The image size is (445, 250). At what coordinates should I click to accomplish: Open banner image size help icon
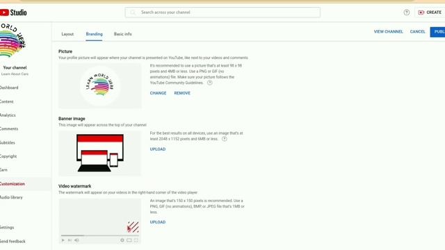(224, 139)
